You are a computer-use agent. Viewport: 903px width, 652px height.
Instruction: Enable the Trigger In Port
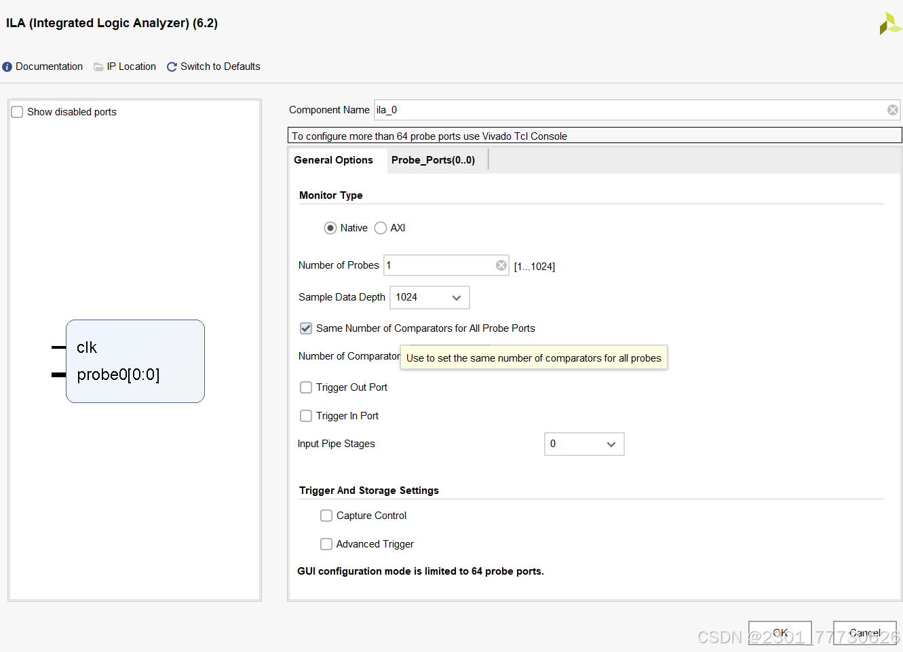tap(306, 416)
